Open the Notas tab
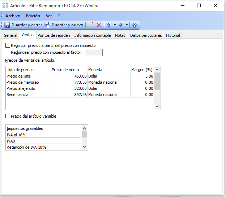Image resolution: width=226 pixels, height=197 pixels. pos(120,35)
